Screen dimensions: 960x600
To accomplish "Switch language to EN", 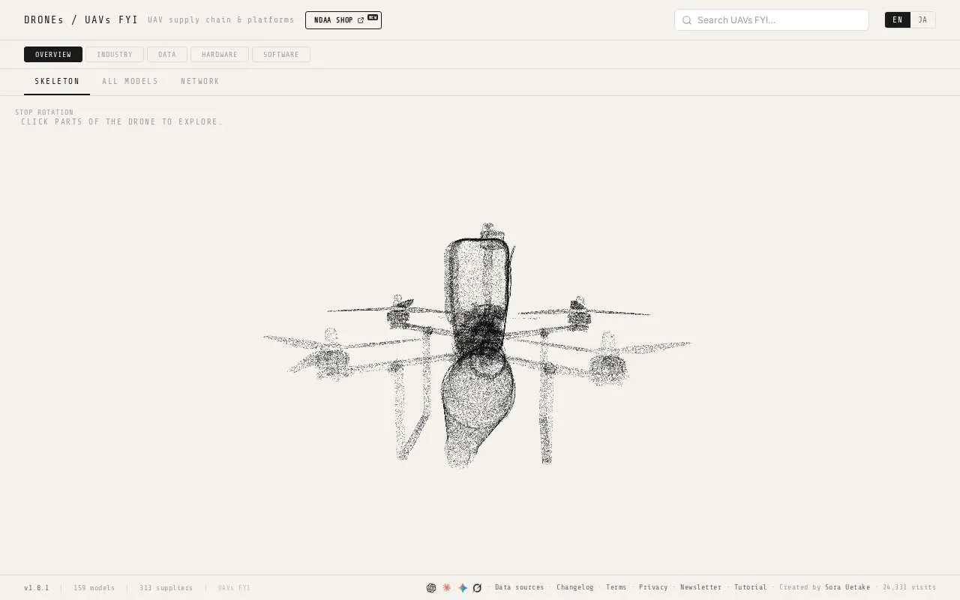I will [x=898, y=20].
